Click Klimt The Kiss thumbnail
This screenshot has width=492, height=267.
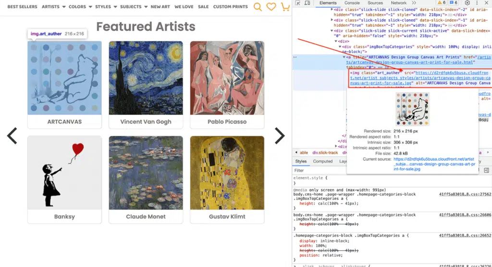[227, 173]
